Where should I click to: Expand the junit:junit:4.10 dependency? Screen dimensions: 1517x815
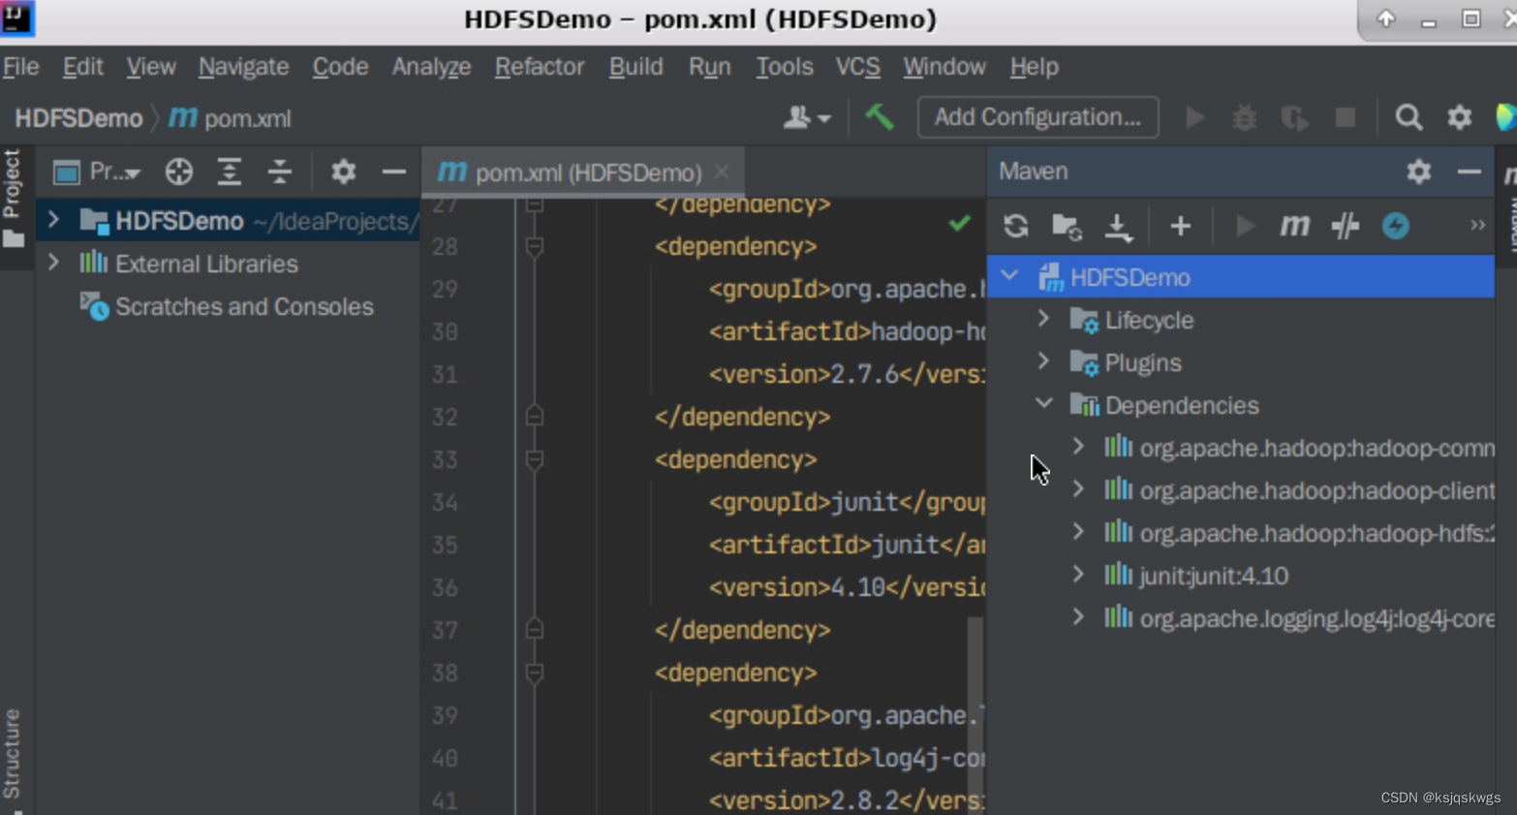click(x=1078, y=575)
